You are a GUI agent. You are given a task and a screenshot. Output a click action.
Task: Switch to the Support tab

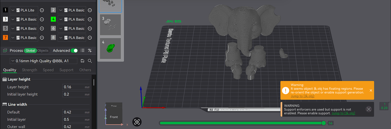(66, 70)
